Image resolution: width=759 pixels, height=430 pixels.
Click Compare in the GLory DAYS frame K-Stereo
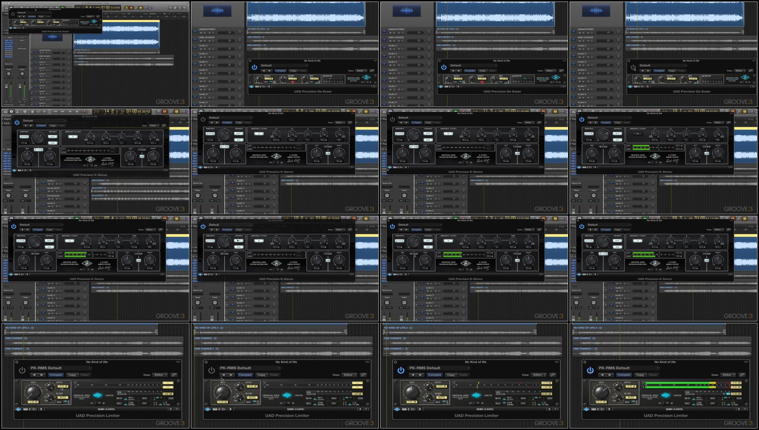coord(41,126)
